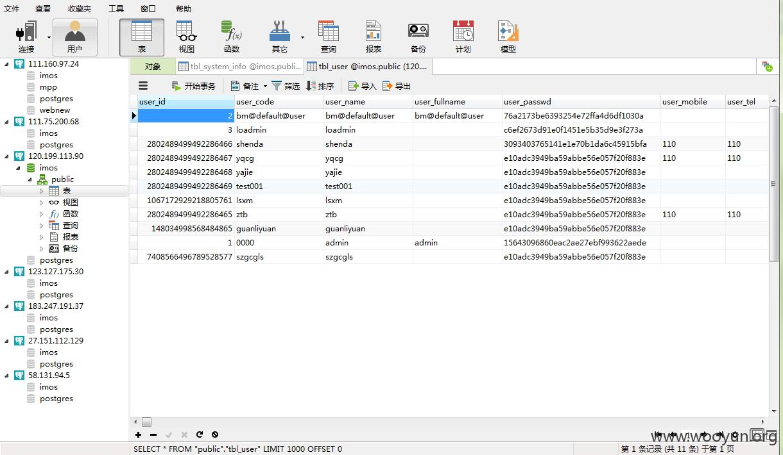The image size is (783, 455).
Task: Open the 查询 query button in main toolbar
Action: coord(329,37)
